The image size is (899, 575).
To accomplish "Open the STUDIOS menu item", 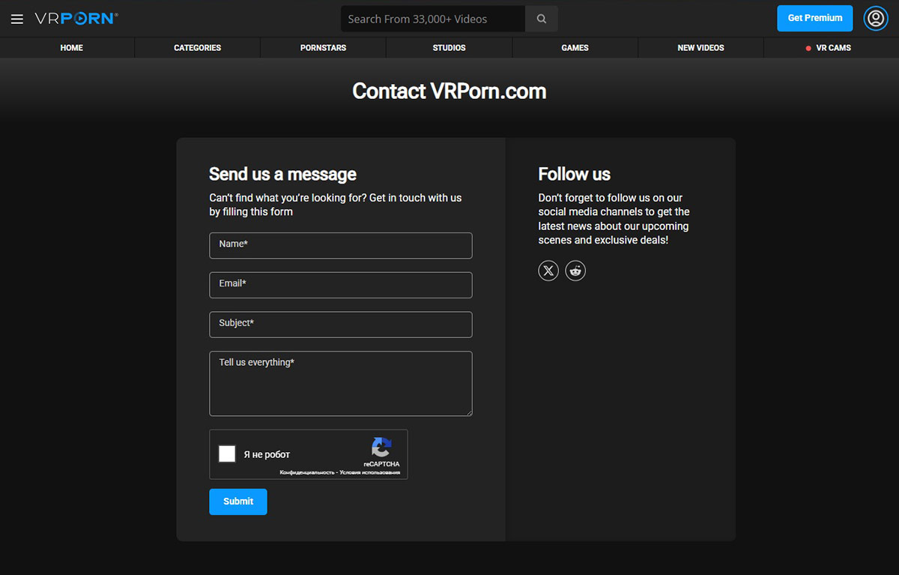I will click(x=449, y=48).
